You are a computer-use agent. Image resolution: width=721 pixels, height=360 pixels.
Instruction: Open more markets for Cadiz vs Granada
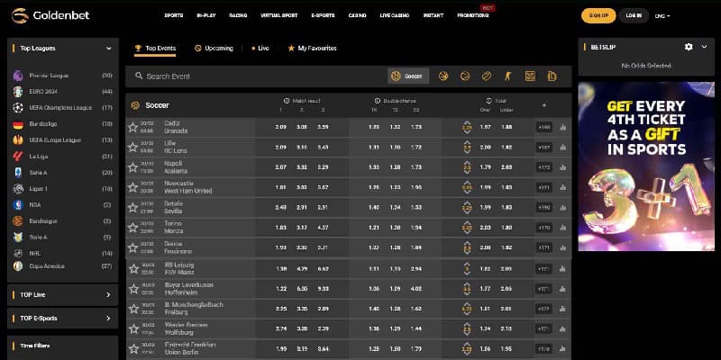[544, 127]
